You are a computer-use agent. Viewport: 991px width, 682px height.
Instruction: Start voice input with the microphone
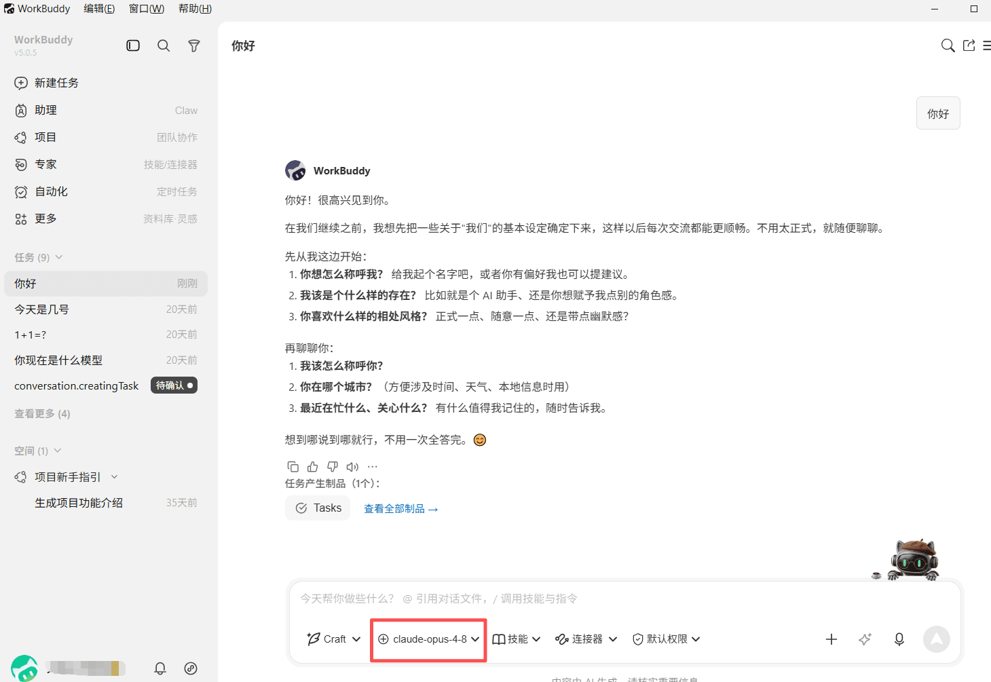tap(899, 639)
